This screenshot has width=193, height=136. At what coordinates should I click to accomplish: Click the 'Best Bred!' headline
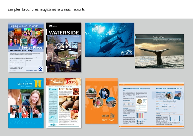66,89
